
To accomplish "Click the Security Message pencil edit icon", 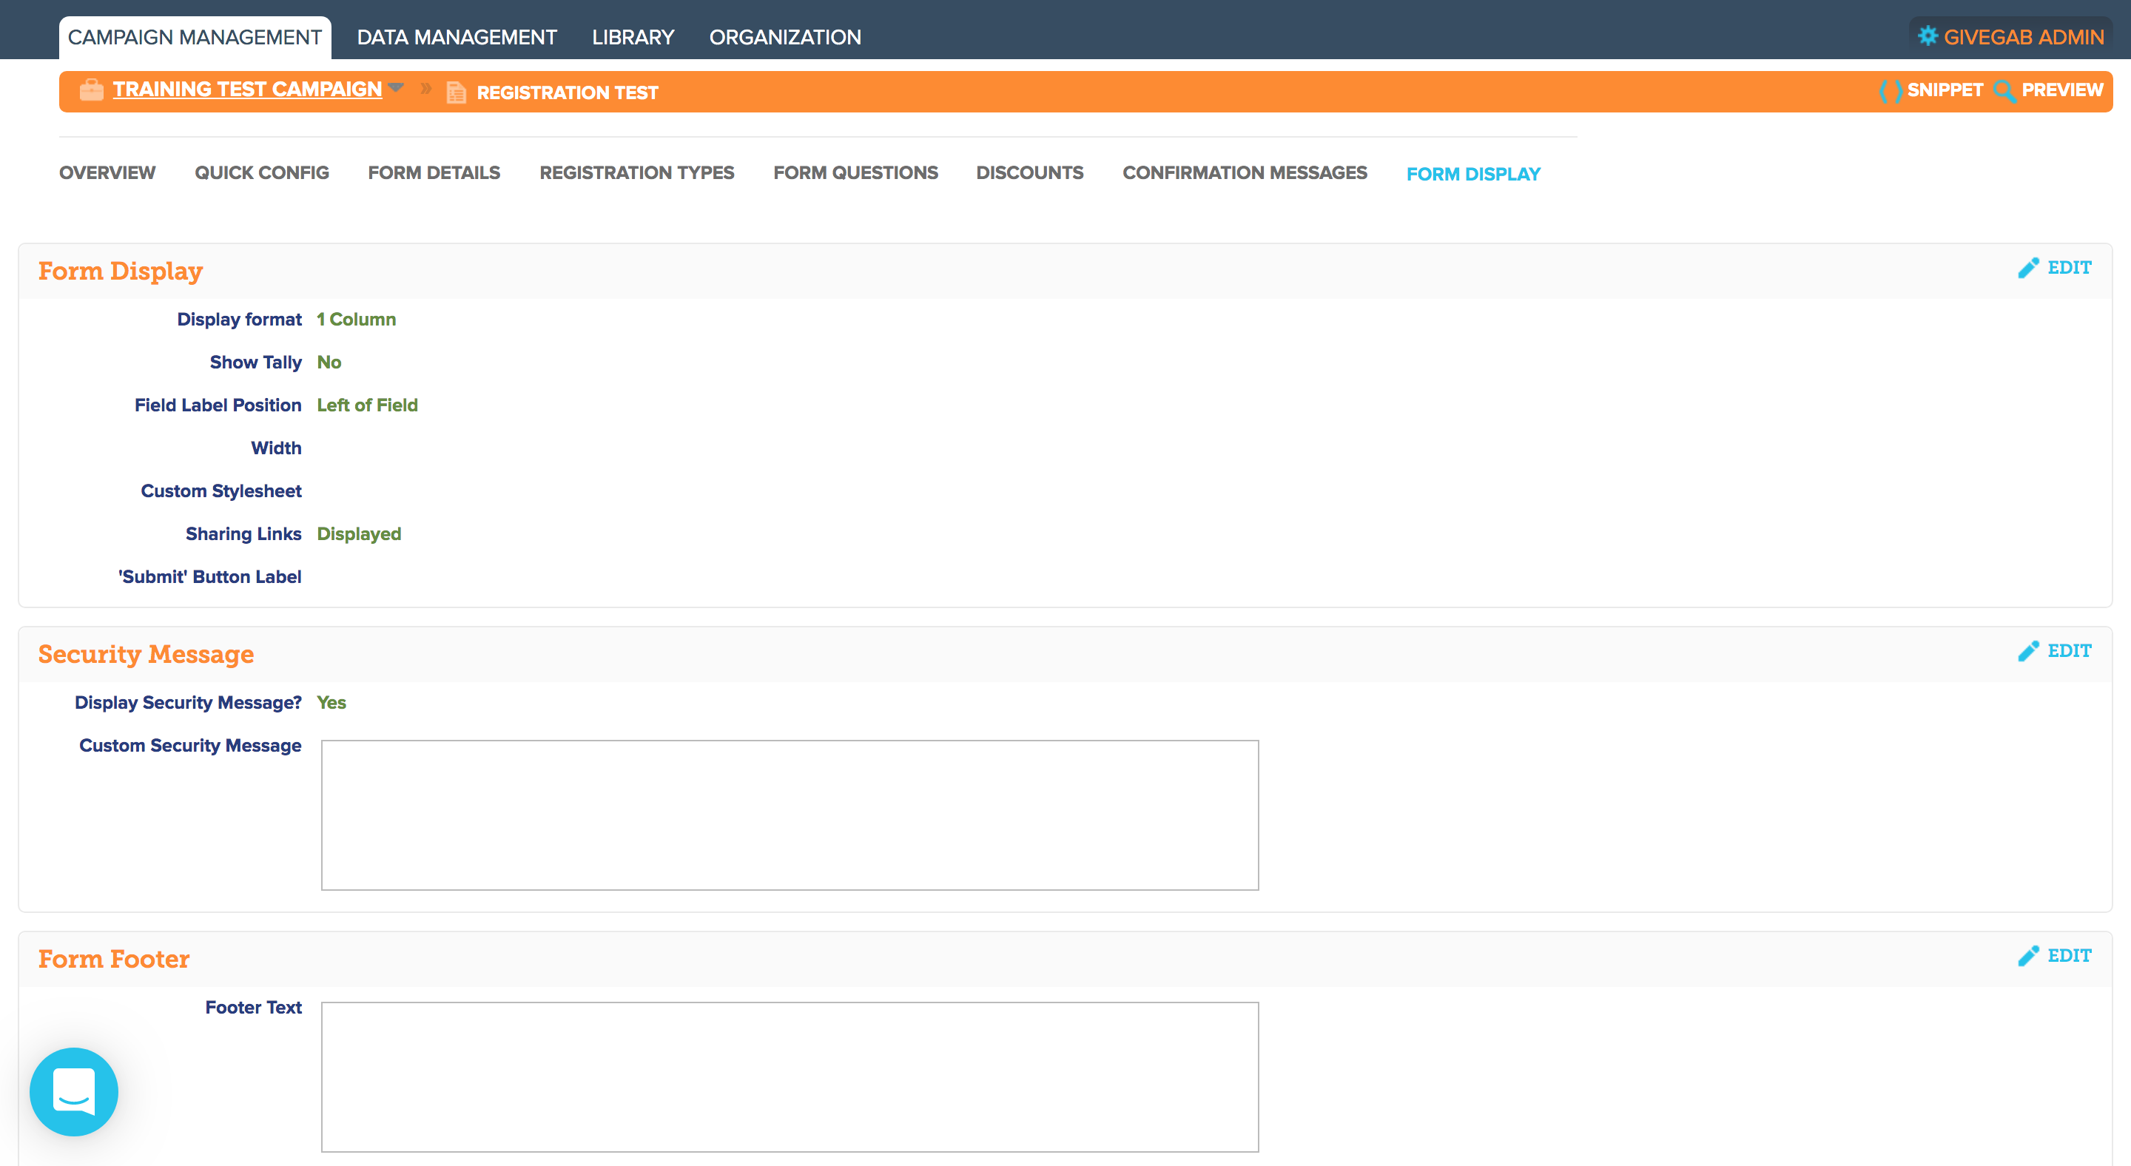I will (2027, 651).
